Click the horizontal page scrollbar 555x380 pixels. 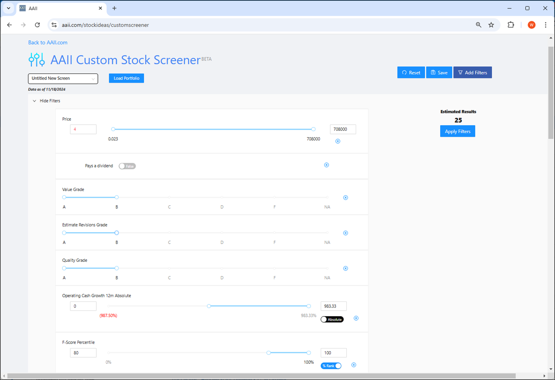coord(261,376)
